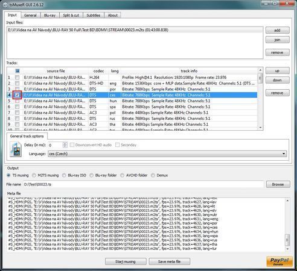Click the lang column header
The width and height of the screenshot is (297, 271).
115,70
